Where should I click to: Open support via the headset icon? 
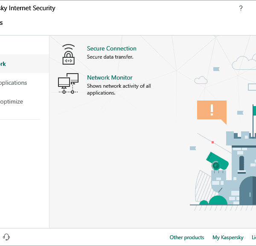pyautogui.click(x=6, y=237)
